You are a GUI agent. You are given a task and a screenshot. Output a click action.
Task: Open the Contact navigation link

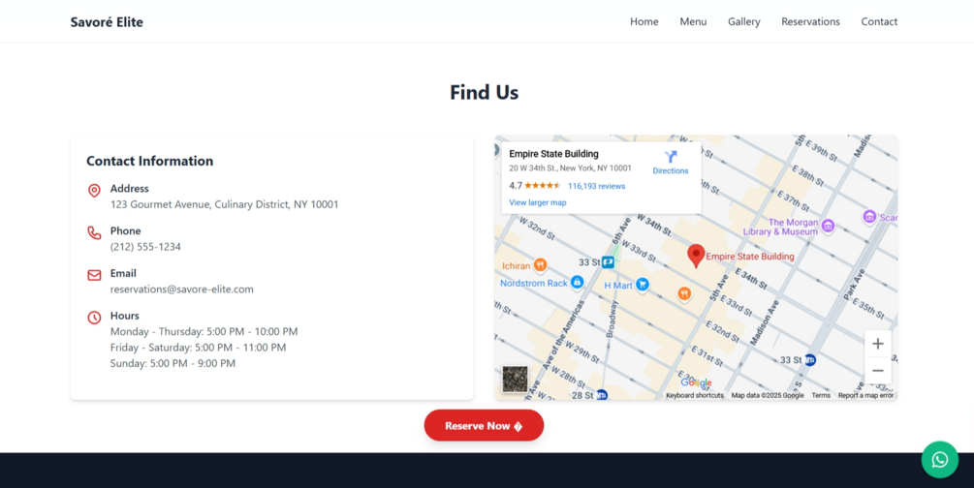[879, 21]
